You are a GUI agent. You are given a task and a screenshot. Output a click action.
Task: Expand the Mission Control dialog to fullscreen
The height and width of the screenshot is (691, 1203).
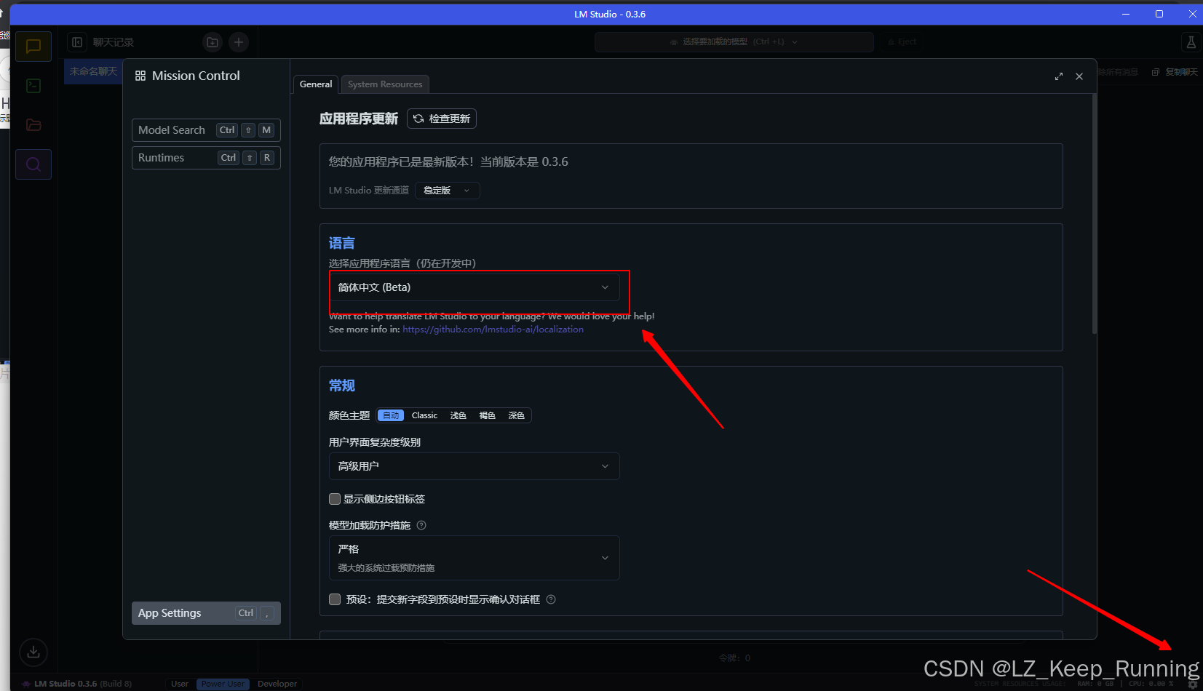(x=1059, y=76)
